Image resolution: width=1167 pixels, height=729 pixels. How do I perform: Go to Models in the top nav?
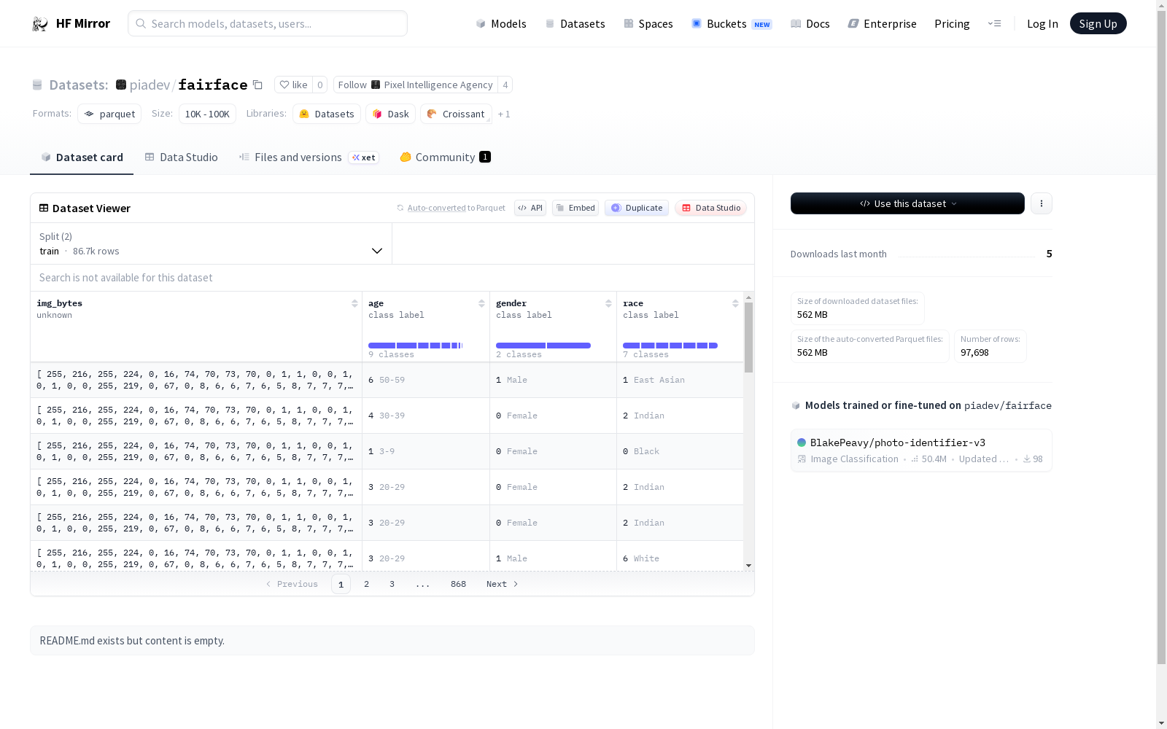coord(501,23)
